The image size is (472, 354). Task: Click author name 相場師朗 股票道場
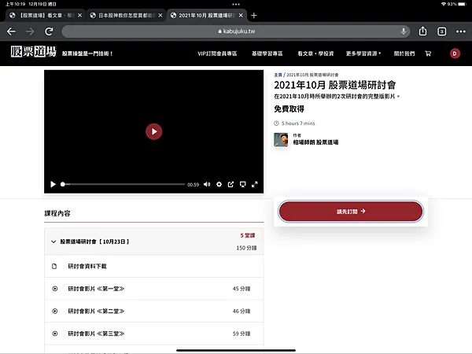(x=315, y=142)
